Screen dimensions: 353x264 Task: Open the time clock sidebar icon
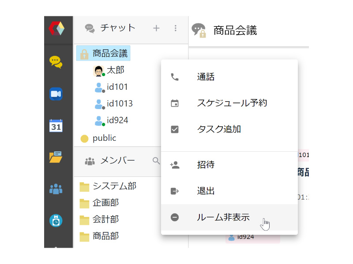56,221
